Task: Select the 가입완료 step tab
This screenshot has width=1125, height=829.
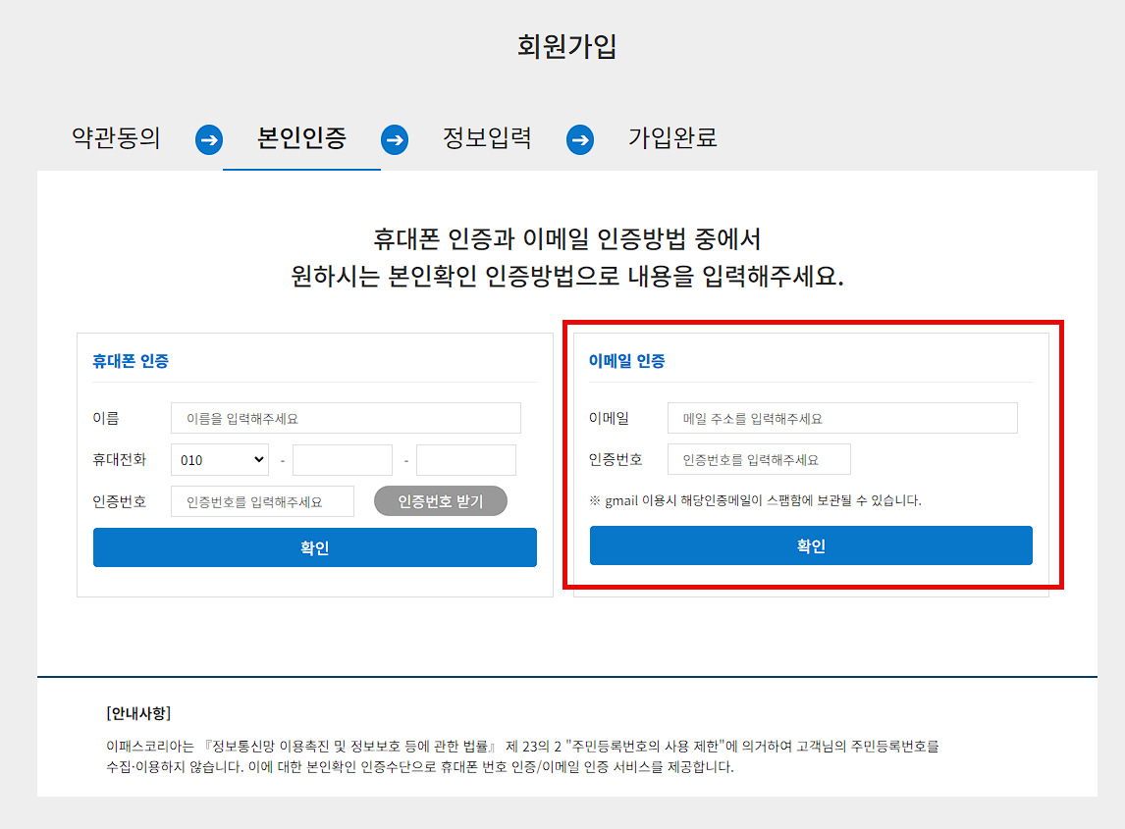Action: 673,137
